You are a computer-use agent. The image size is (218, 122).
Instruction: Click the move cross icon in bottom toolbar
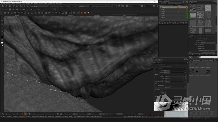click(x=6, y=114)
